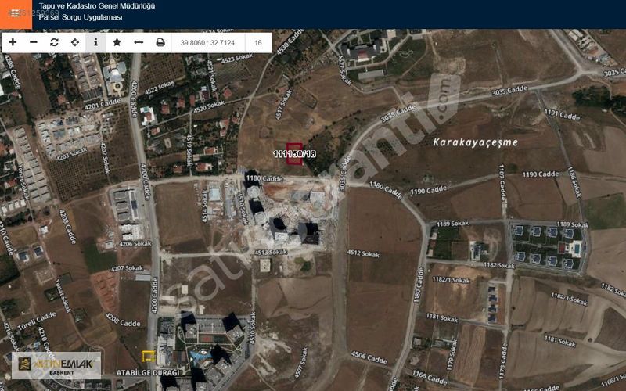Viewport: 626px width, 391px height.
Task: Click the Türeli Cadde street label
Action: pos(36,321)
